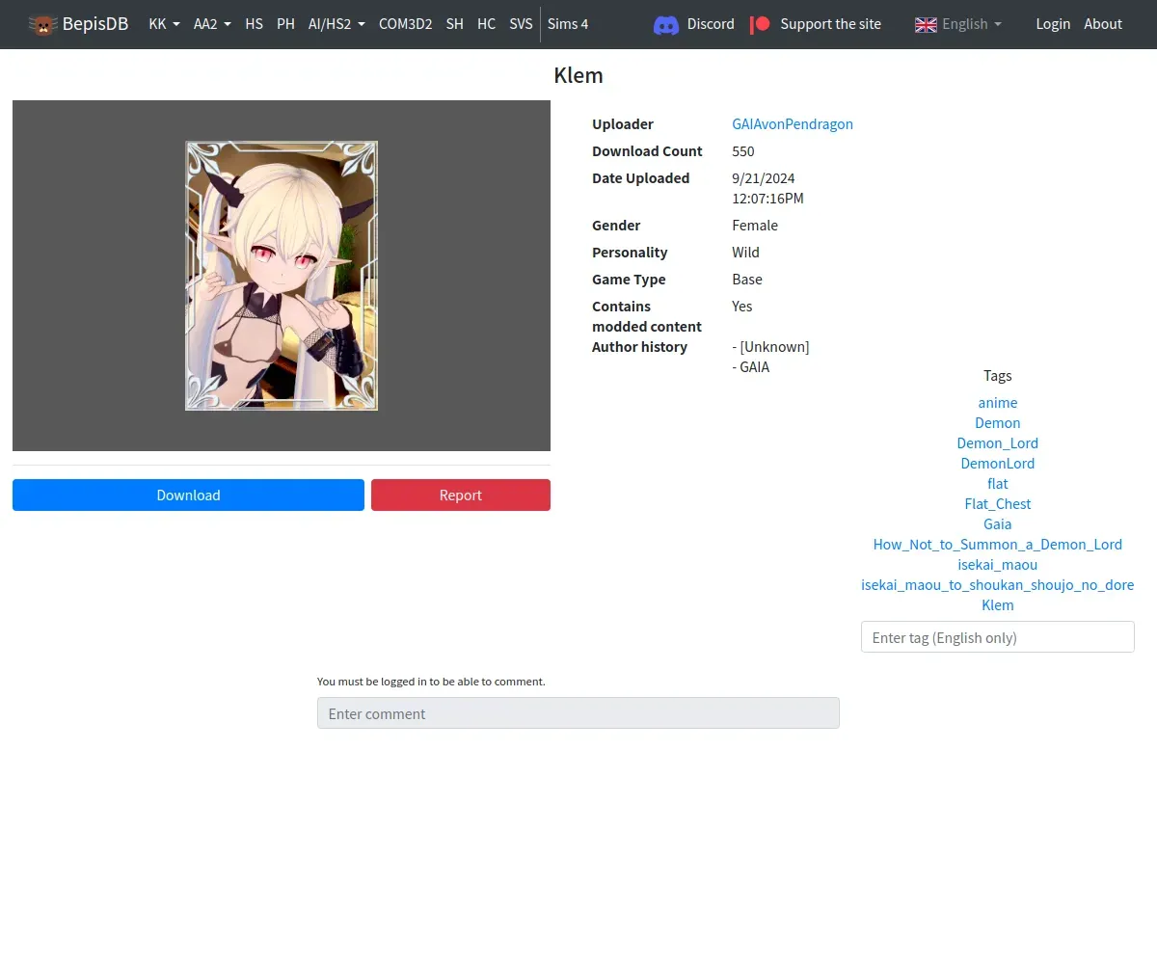Click the blue Download button
The height and width of the screenshot is (964, 1157).
(x=188, y=495)
